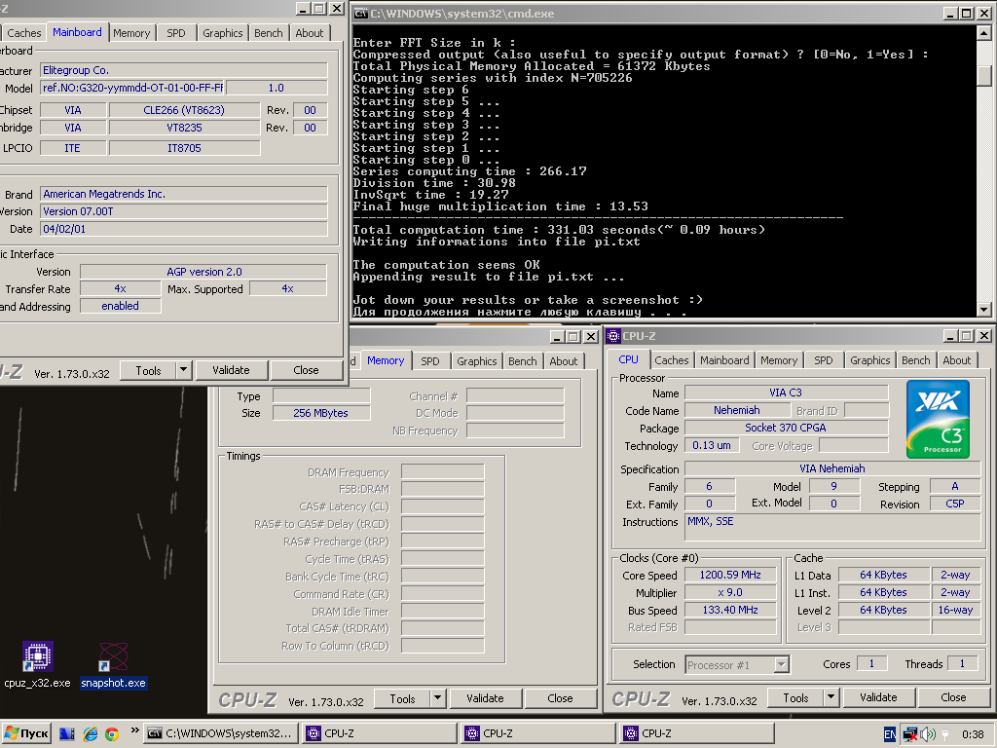Click the AGP version 2.0 field
The height and width of the screenshot is (748, 997).
point(203,272)
